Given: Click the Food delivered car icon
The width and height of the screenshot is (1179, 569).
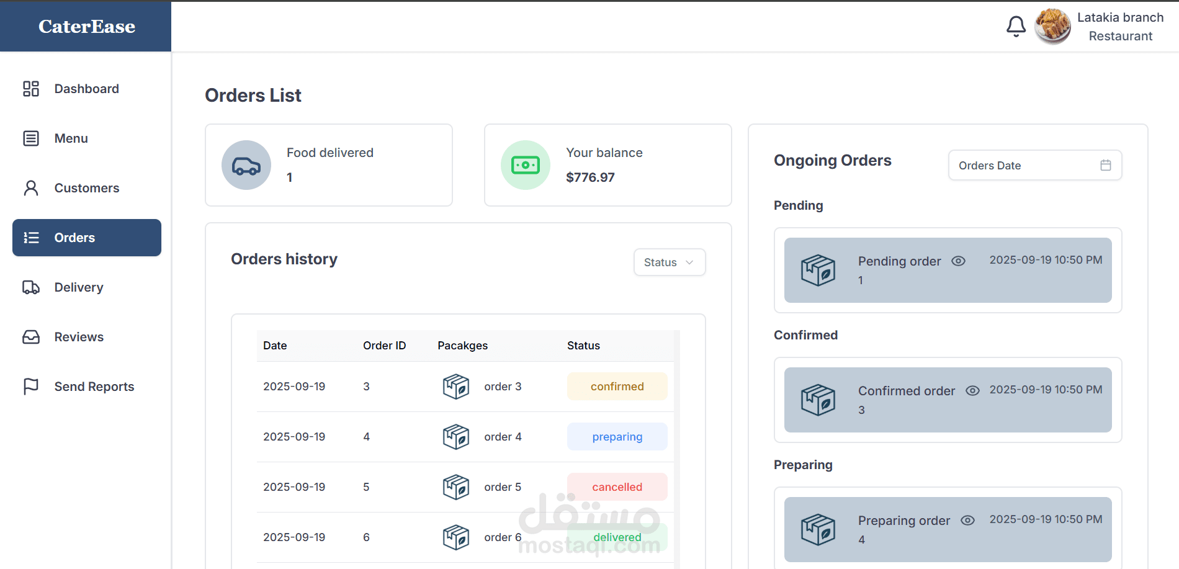Looking at the screenshot, I should 246,166.
